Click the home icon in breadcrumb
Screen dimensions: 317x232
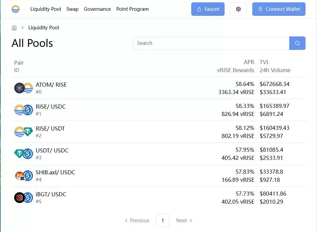click(x=14, y=28)
